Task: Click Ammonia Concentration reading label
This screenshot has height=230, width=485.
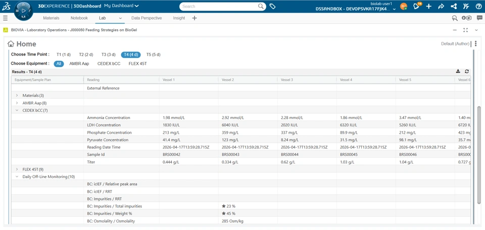Action: (109, 118)
